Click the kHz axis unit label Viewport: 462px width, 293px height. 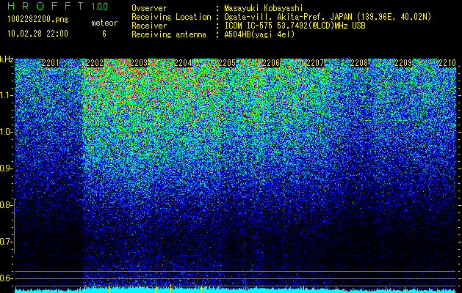[x=7, y=59]
